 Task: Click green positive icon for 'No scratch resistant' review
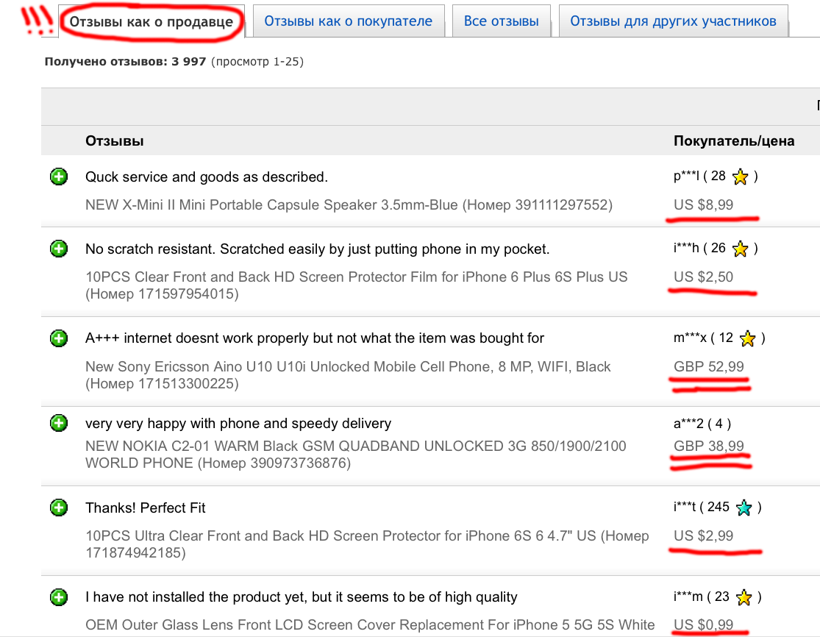[x=59, y=249]
